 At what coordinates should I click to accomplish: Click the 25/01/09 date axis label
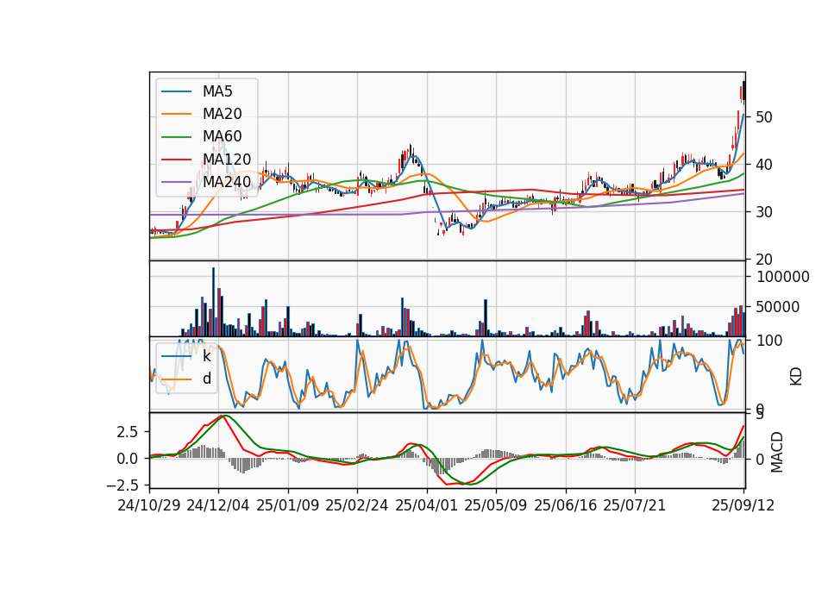[x=288, y=506]
